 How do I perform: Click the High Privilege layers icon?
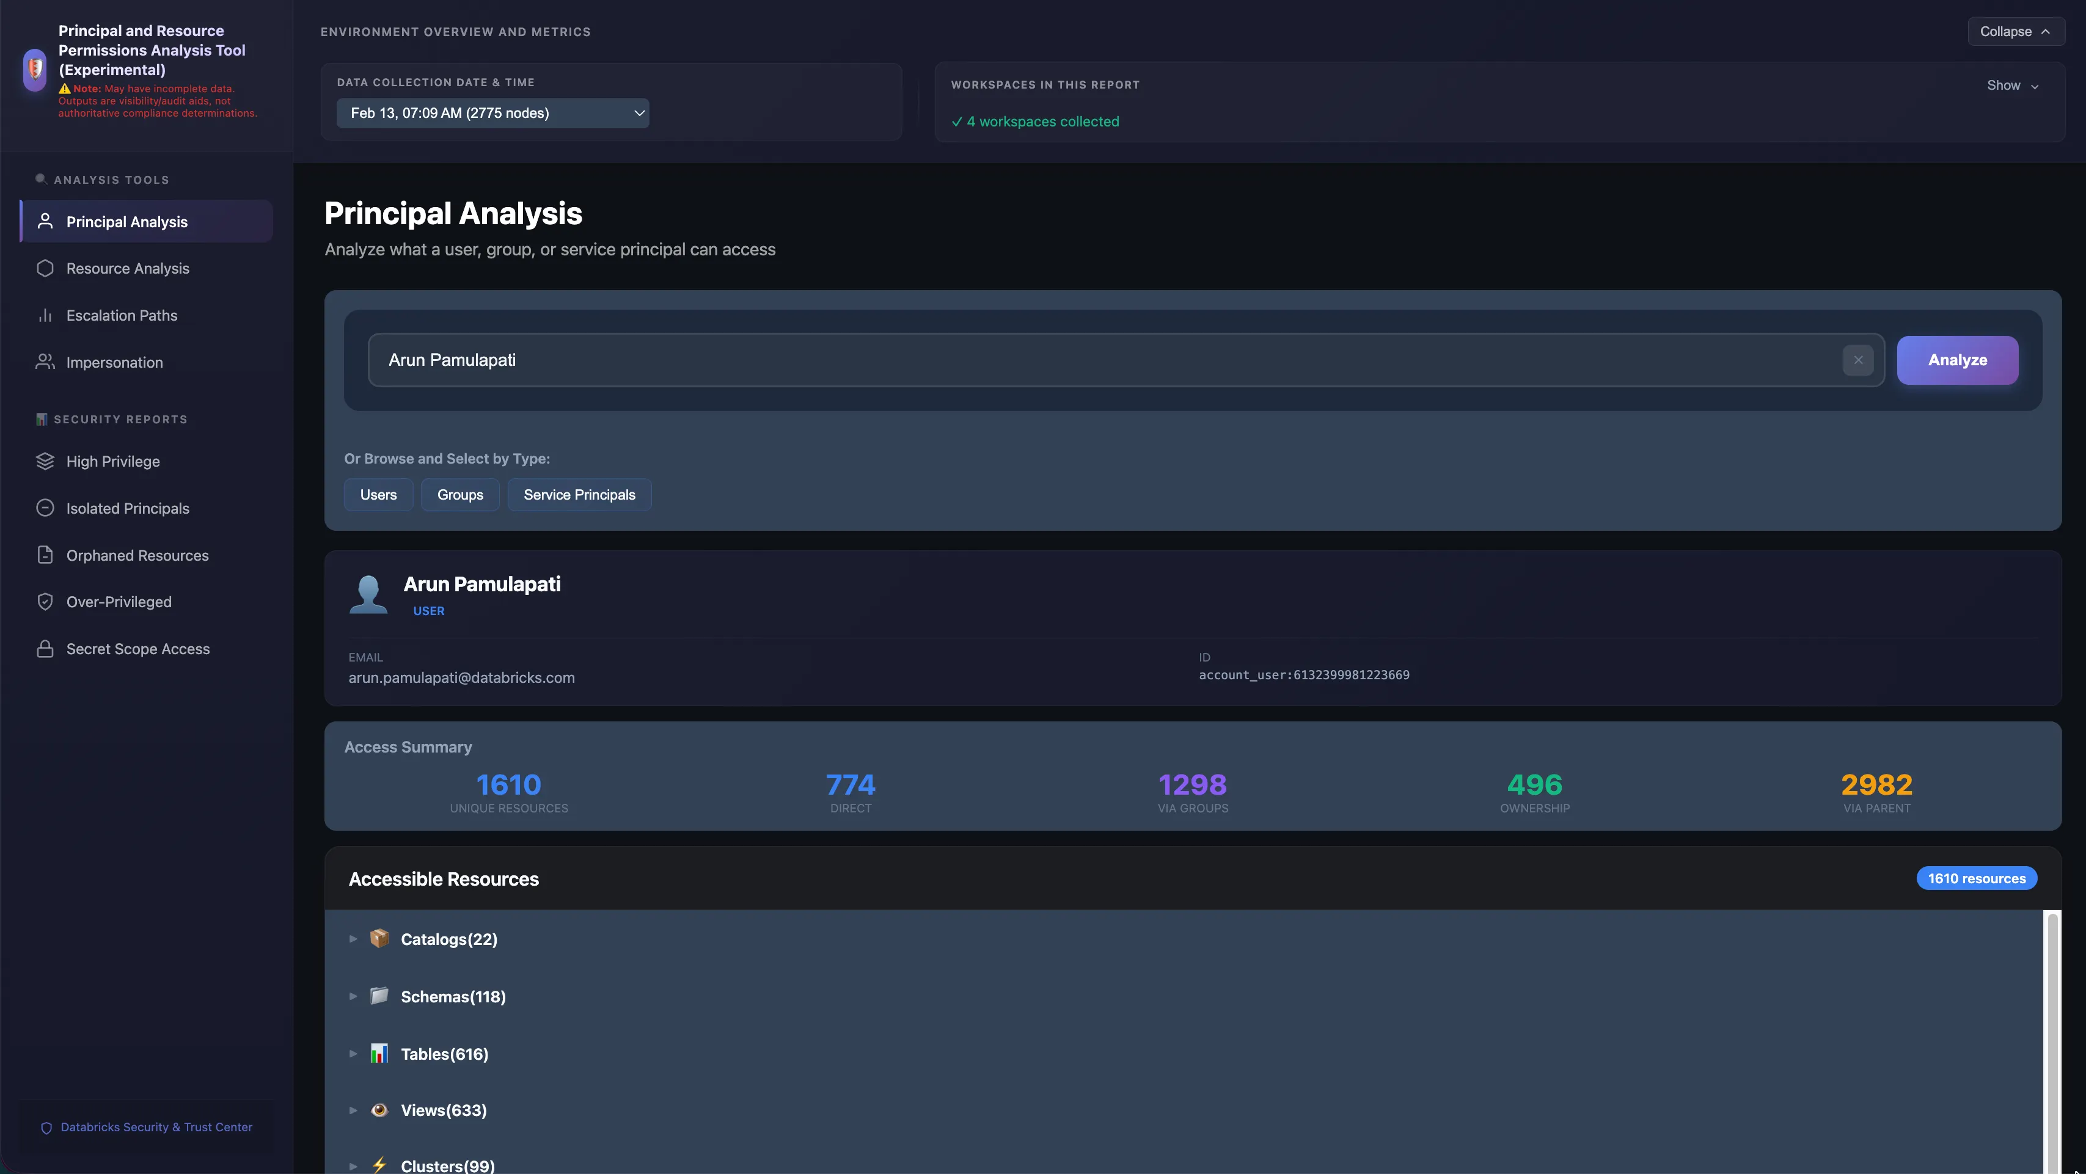coord(45,461)
